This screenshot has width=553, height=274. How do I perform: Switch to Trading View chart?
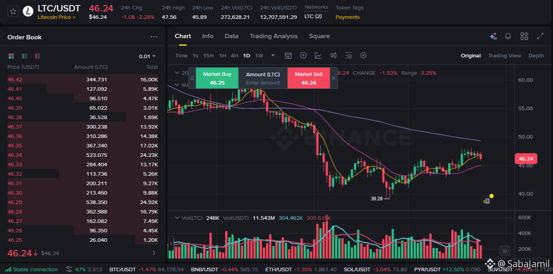505,55
